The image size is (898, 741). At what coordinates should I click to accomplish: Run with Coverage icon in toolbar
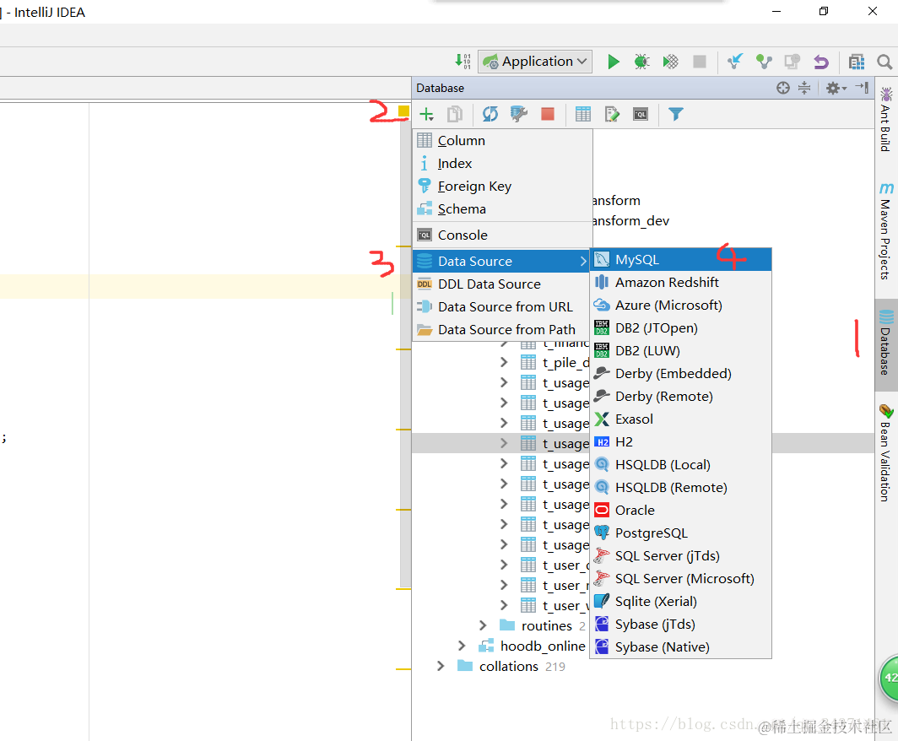[x=671, y=62]
